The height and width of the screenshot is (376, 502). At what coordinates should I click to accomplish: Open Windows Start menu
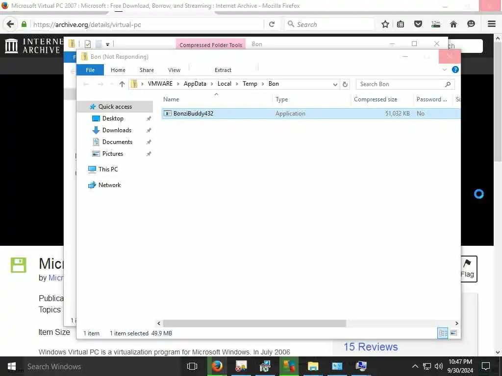tap(12, 366)
